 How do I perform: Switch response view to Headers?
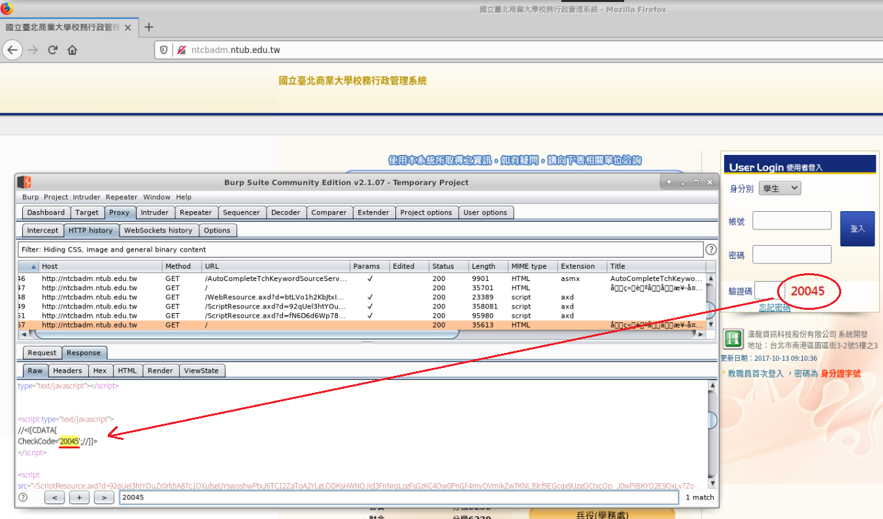click(x=68, y=371)
